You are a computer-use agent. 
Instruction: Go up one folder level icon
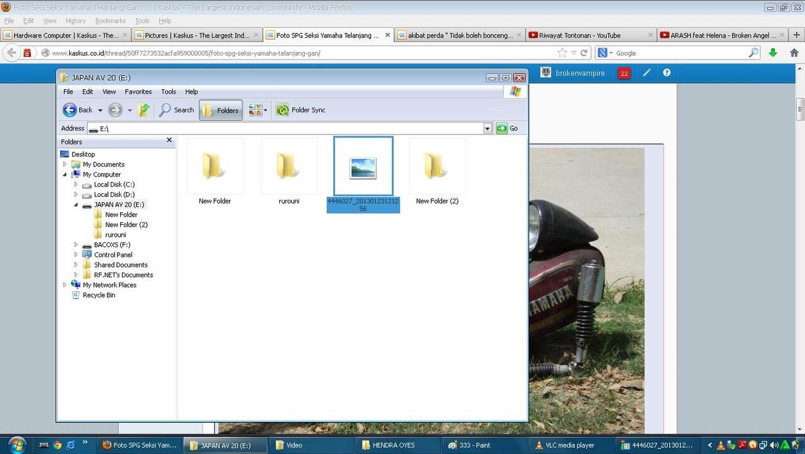point(144,110)
